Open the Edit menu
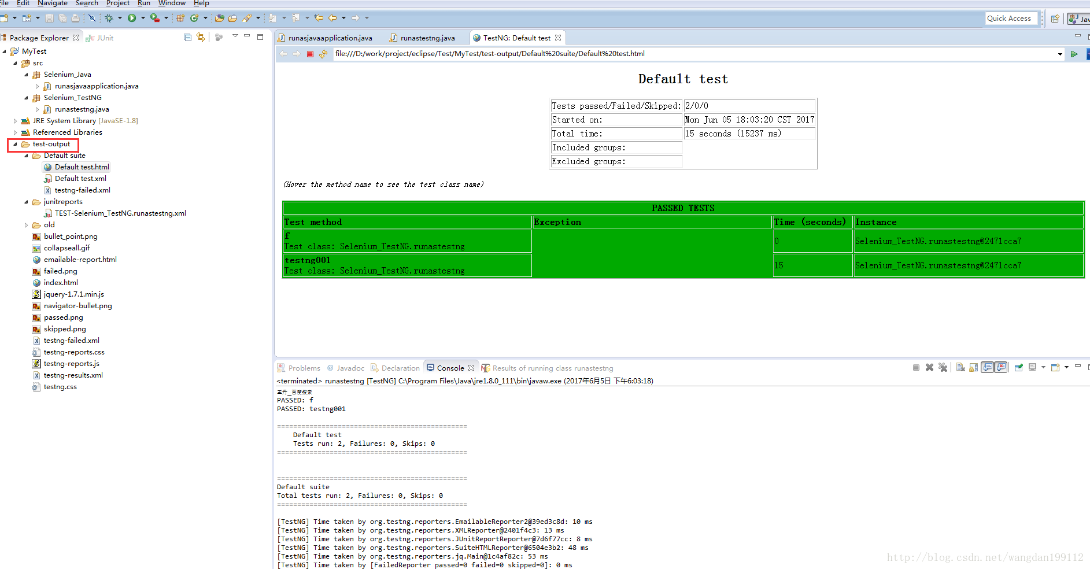Image resolution: width=1090 pixels, height=569 pixels. coord(23,3)
